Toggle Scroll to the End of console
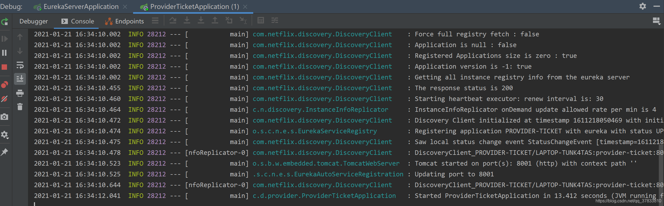 (x=20, y=79)
